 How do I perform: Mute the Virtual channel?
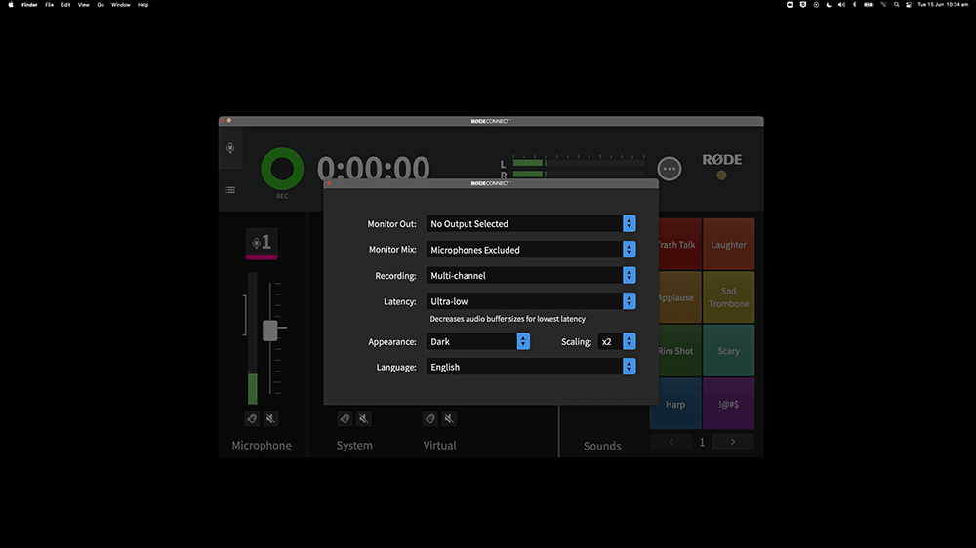(449, 418)
